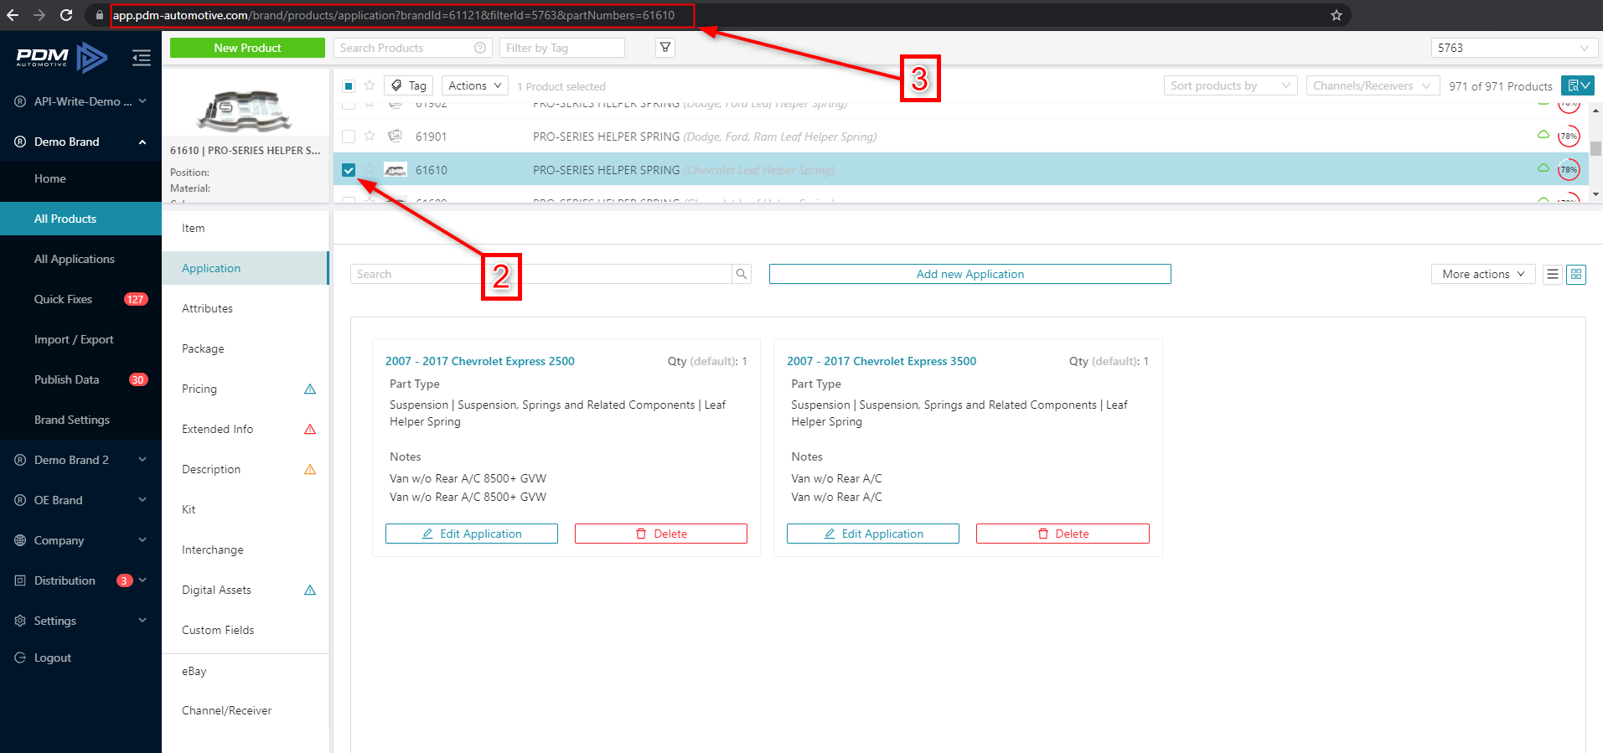Open the Actions dropdown

475,85
